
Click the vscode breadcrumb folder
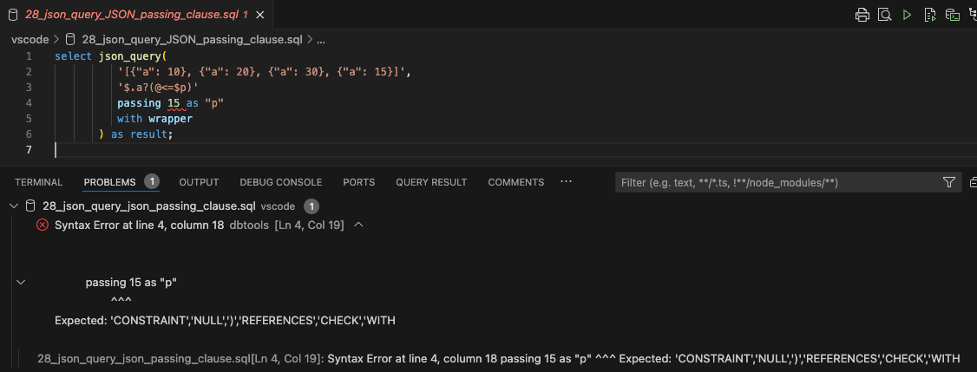30,40
